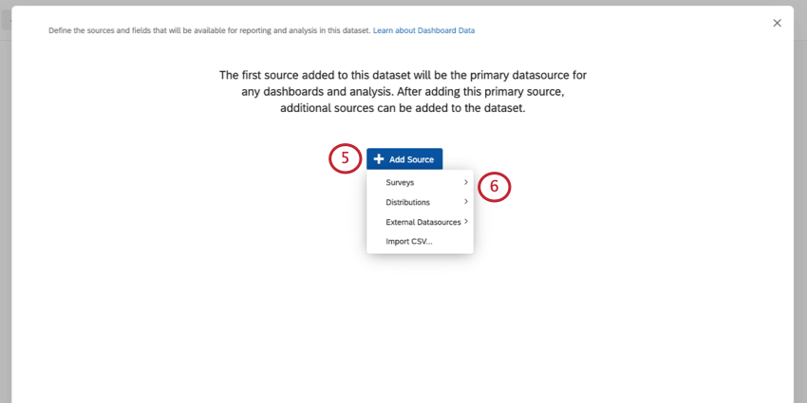Click the arrow beside External Datasources
The image size is (807, 403).
466,222
